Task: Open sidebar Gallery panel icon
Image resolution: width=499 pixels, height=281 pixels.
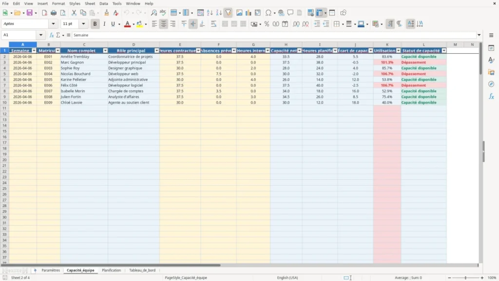Action: 491,72
